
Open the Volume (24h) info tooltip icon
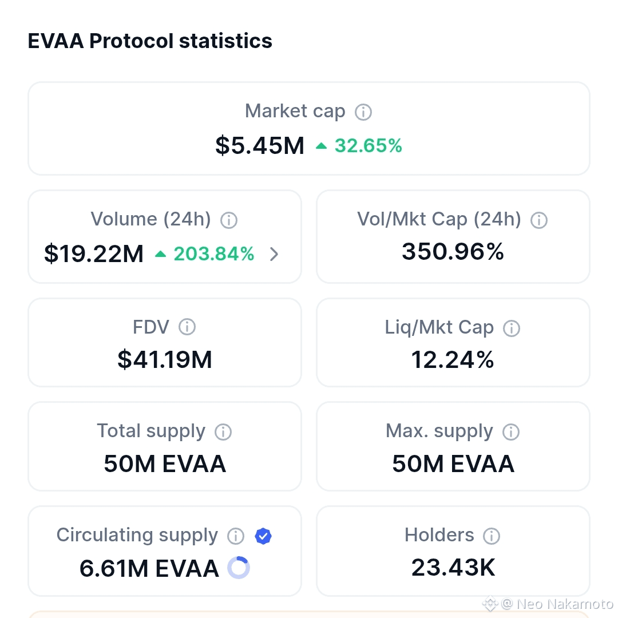tap(228, 220)
